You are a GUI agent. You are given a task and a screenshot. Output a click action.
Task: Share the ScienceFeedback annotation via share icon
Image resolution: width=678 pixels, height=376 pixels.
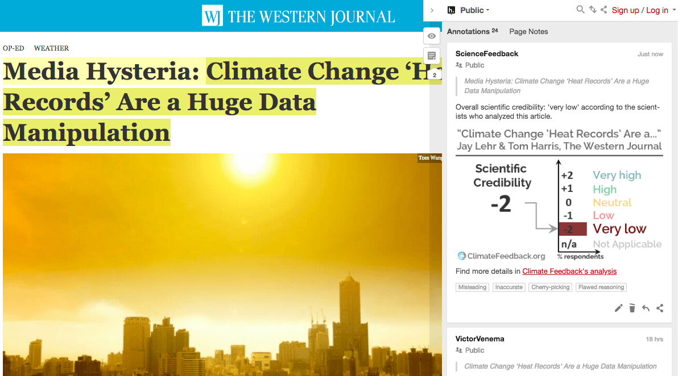[660, 308]
